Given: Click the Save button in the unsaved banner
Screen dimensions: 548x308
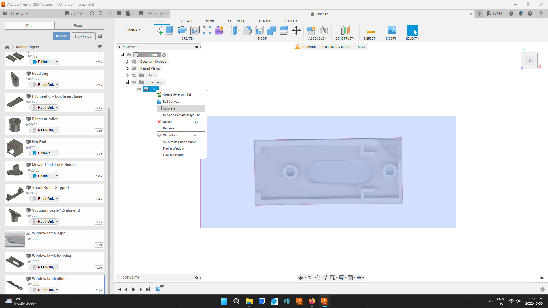Looking at the screenshot, I should coord(361,47).
